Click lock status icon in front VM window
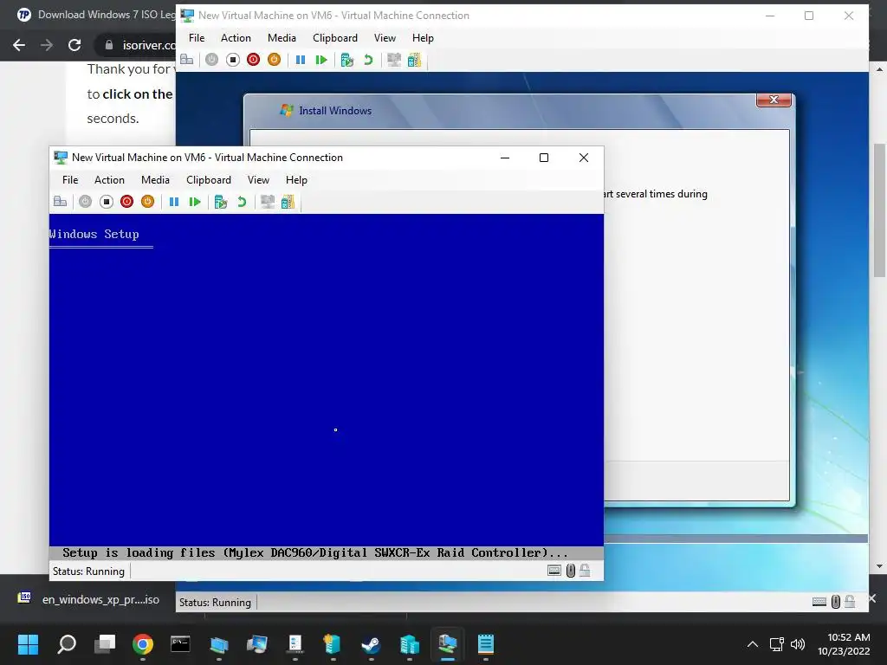Image resolution: width=887 pixels, height=665 pixels. pos(585,571)
